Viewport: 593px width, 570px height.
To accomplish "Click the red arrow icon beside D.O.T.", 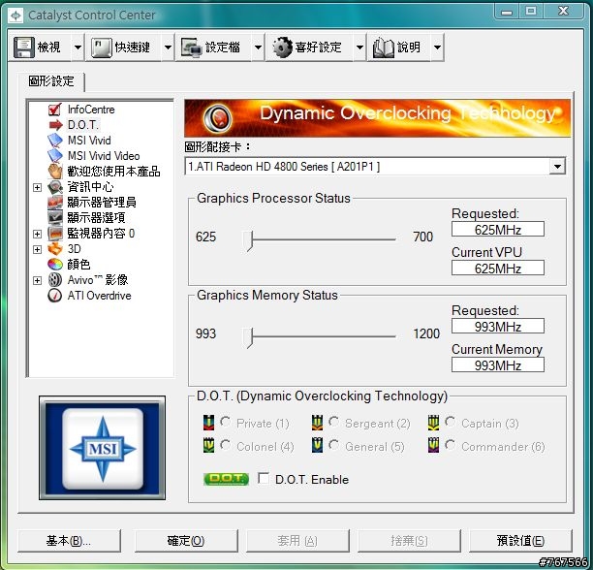I will pos(55,124).
